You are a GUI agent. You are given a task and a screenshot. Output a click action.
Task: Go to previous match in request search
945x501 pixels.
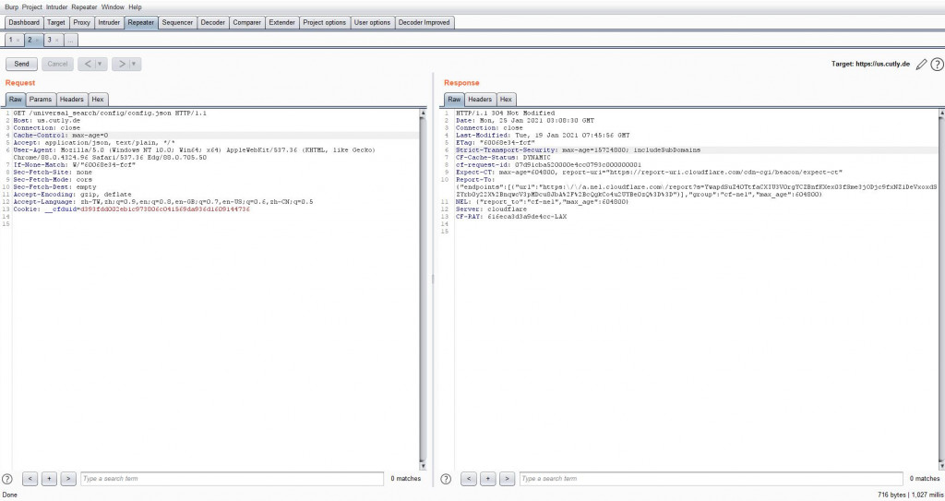click(x=30, y=479)
